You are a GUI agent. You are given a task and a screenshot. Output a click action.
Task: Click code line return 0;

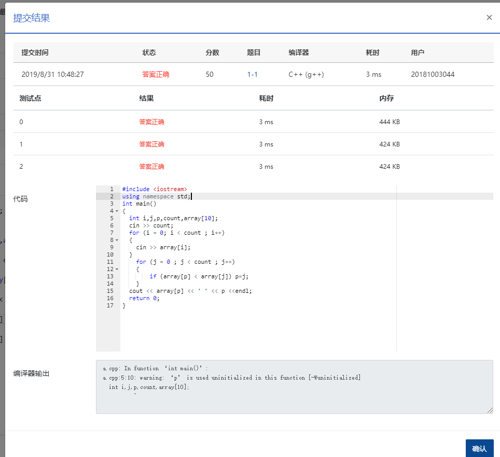coord(144,298)
